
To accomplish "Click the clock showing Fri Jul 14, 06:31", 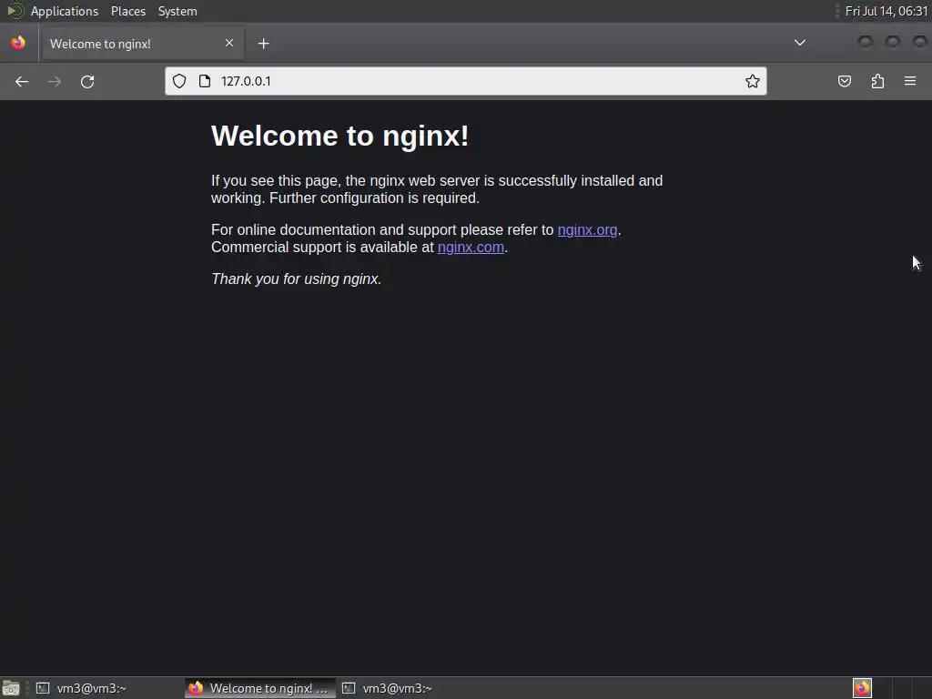I will [886, 11].
